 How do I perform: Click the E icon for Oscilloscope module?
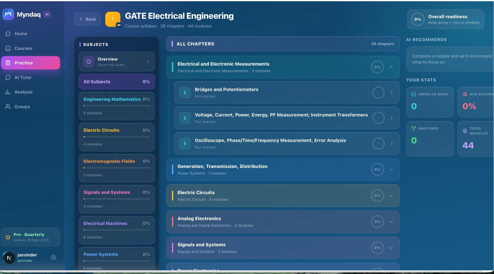(185, 143)
